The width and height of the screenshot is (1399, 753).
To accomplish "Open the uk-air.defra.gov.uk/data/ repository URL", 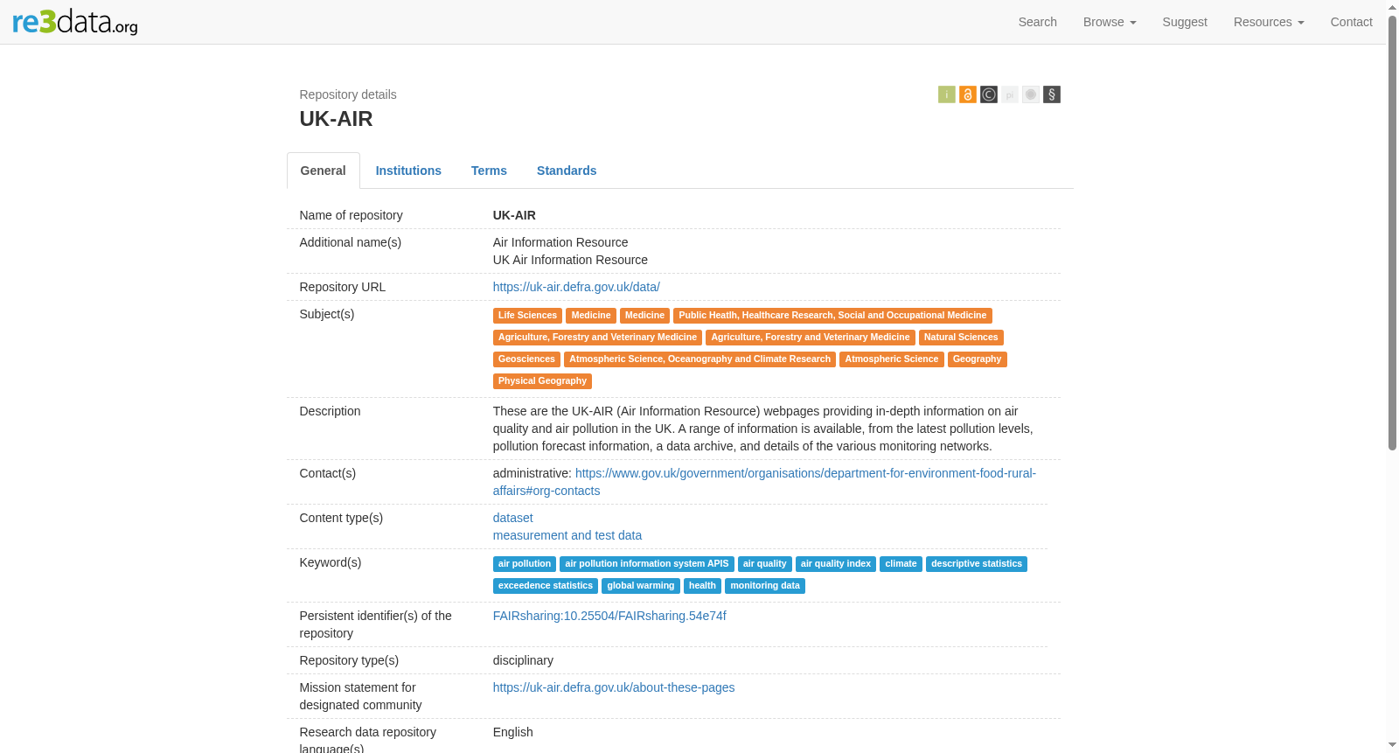I will [x=576, y=287].
